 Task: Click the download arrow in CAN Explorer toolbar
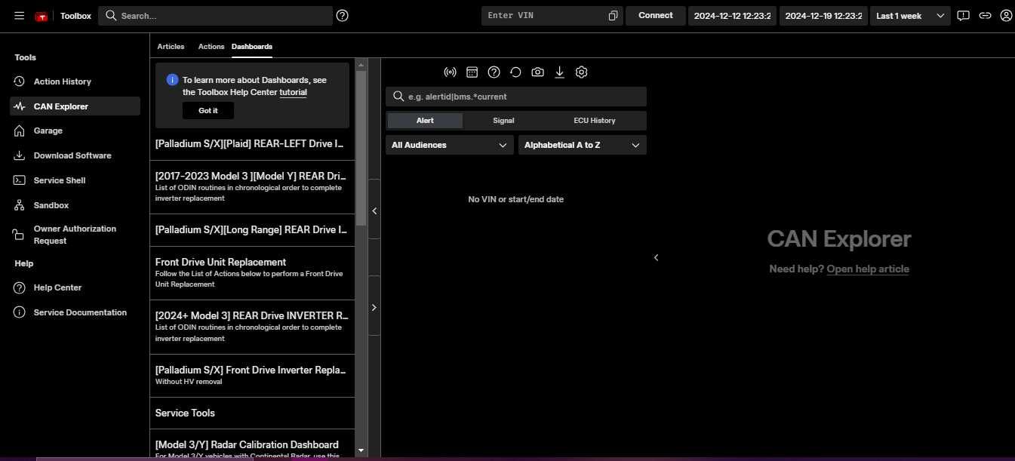point(559,72)
